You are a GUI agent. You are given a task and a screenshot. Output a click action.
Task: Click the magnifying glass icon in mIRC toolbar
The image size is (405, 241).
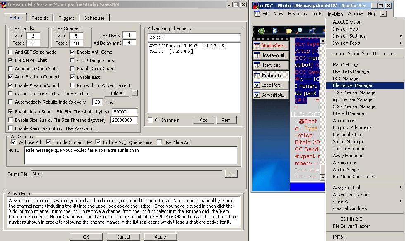tap(299, 31)
